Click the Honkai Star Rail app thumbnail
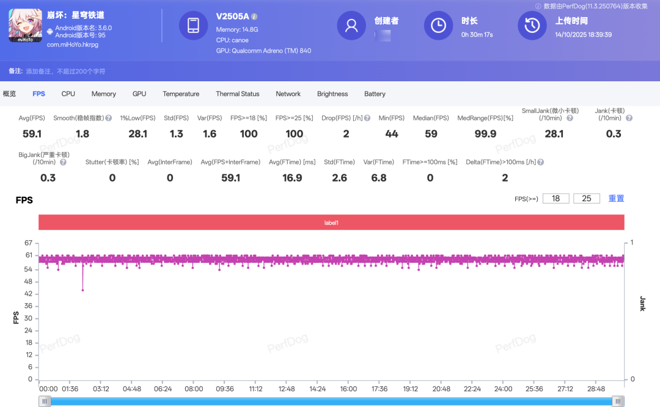 [x=26, y=26]
